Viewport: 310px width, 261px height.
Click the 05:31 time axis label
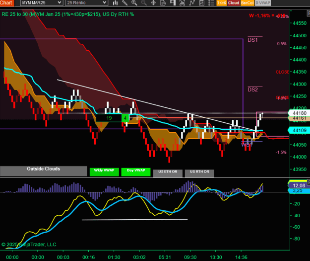[165, 257]
